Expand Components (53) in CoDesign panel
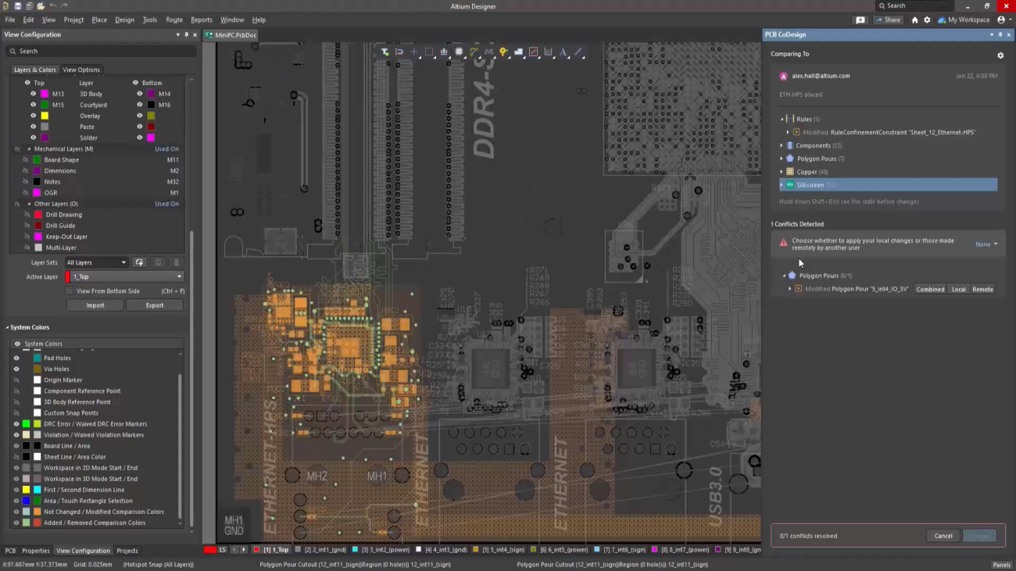 (x=781, y=145)
